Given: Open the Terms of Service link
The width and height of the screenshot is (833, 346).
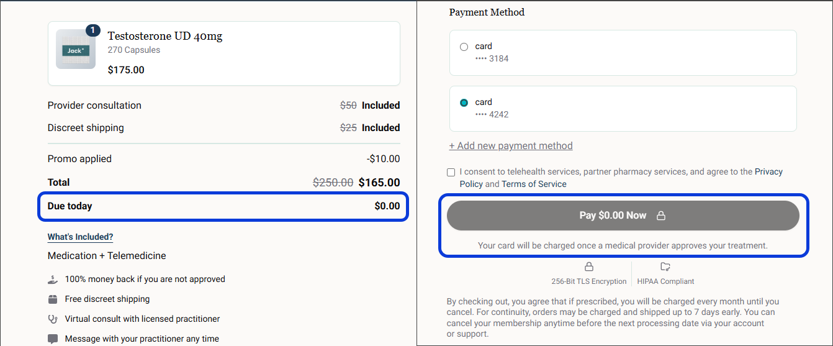Looking at the screenshot, I should 534,184.
